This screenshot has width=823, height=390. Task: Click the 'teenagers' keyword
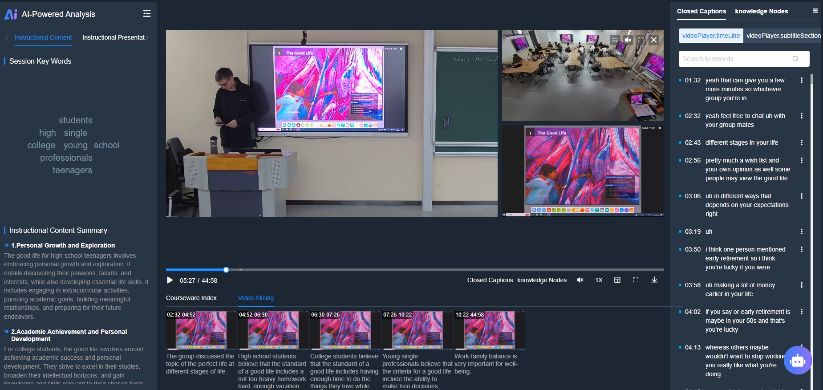pyautogui.click(x=73, y=170)
